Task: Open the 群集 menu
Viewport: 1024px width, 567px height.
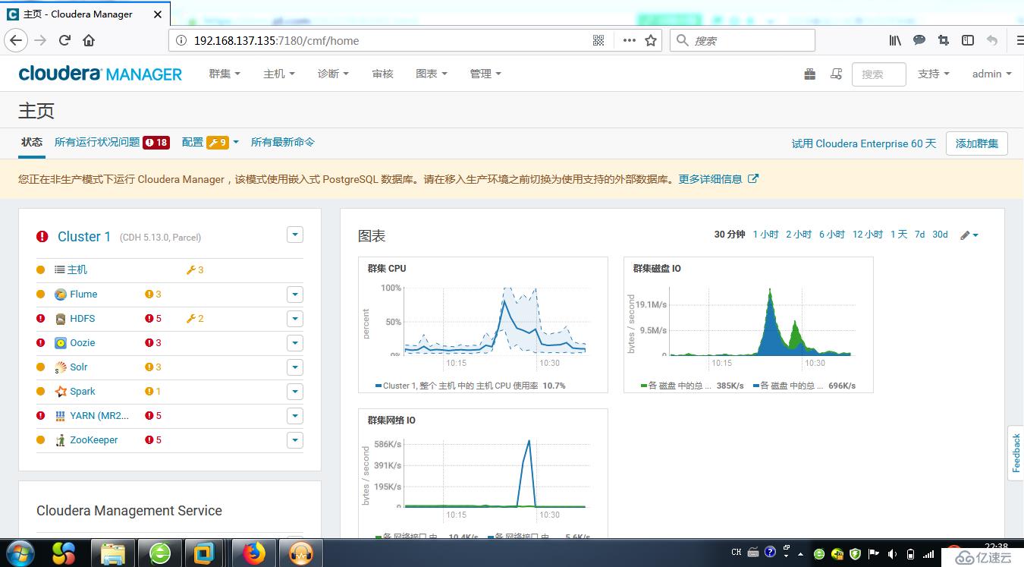Action: tap(225, 74)
